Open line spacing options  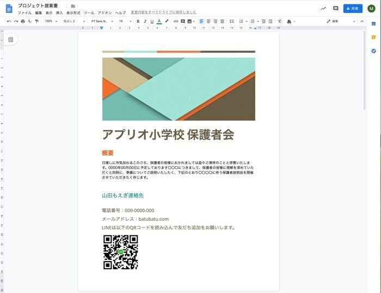click(231, 21)
